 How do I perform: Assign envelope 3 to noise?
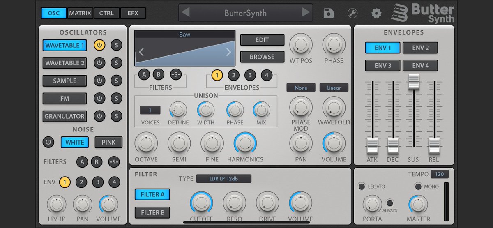(x=98, y=182)
